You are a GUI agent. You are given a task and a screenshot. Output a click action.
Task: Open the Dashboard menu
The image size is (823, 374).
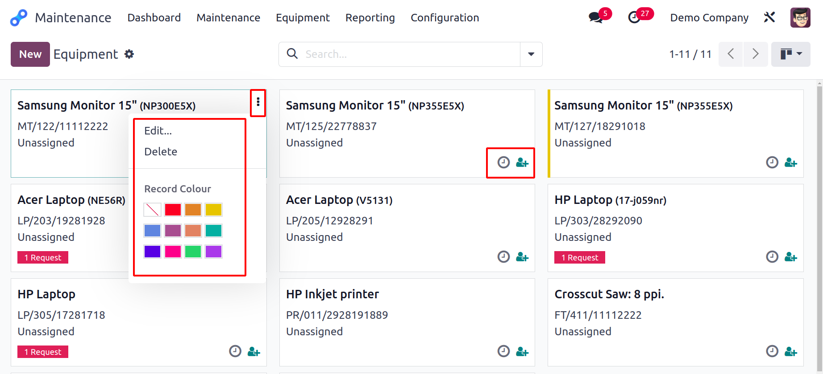[154, 18]
